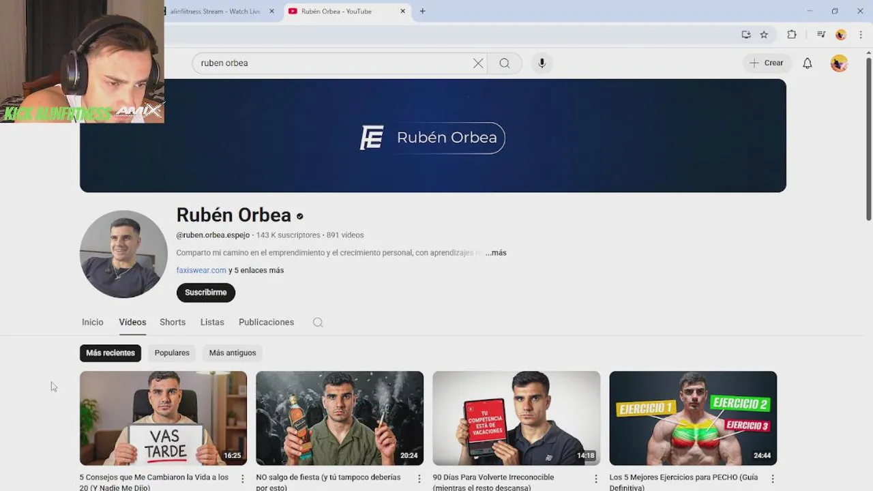Select the Más recientes filter chip

[110, 353]
